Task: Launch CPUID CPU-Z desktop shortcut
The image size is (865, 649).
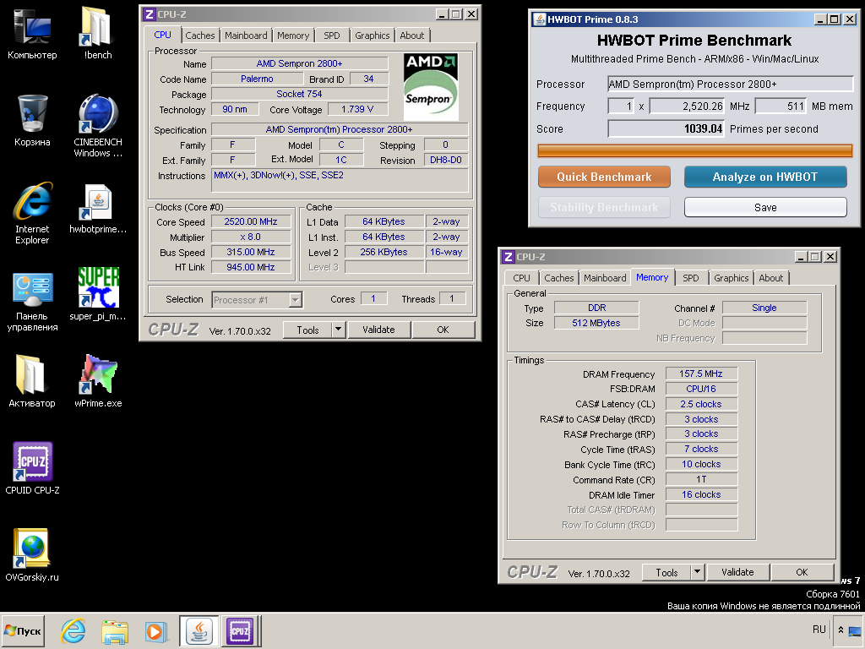Action: (x=32, y=468)
